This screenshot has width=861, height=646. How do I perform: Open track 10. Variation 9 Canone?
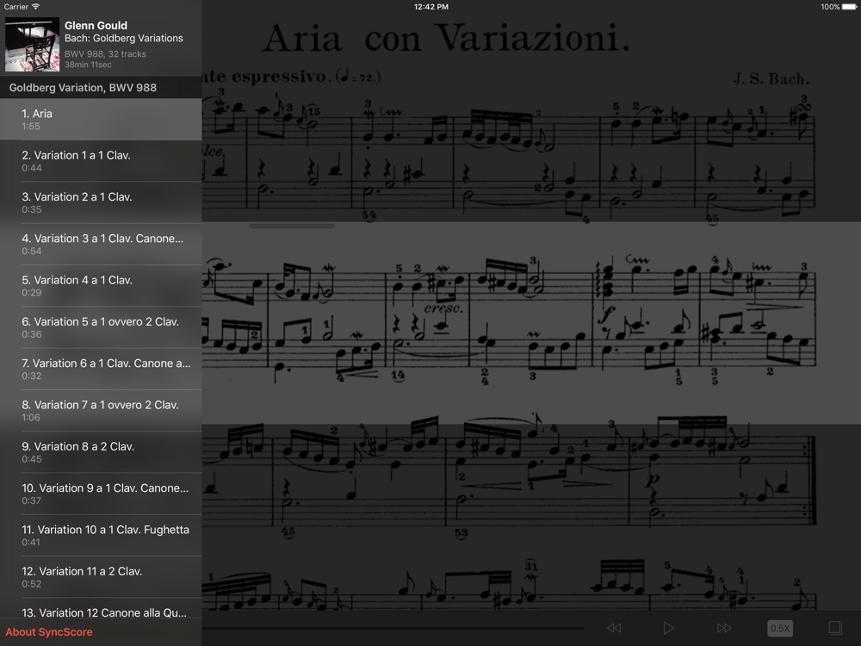click(x=101, y=494)
